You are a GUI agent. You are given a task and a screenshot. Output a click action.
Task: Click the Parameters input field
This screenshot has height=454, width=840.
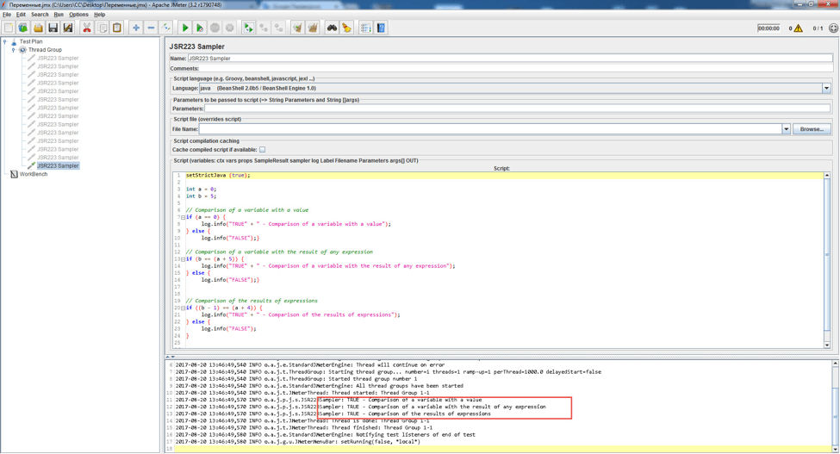pos(518,109)
